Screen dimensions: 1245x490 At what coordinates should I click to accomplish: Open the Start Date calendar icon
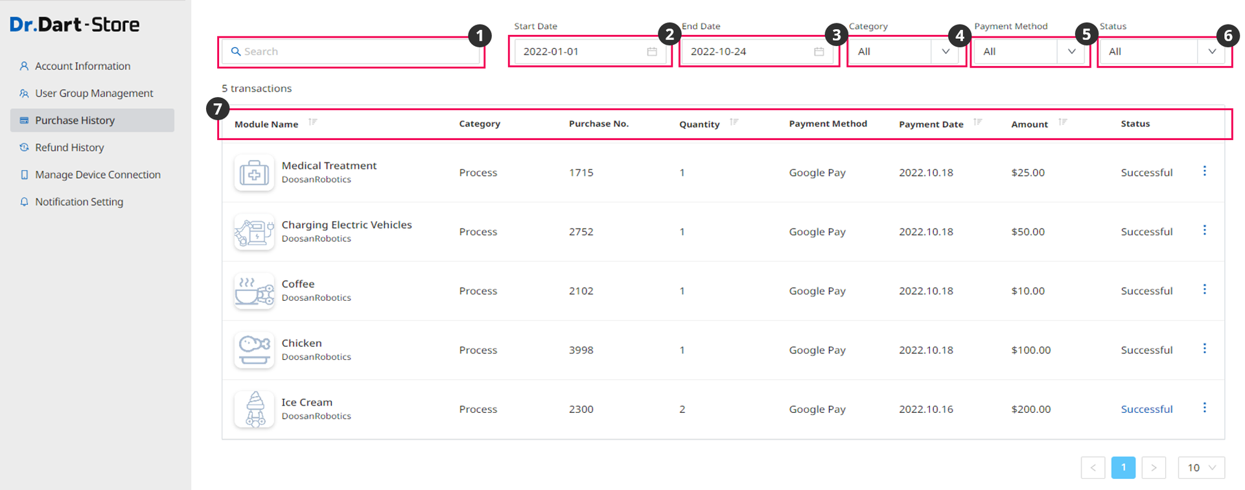point(652,52)
